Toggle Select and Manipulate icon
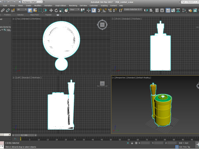The height and width of the screenshot is (149, 199). click(x=89, y=10)
